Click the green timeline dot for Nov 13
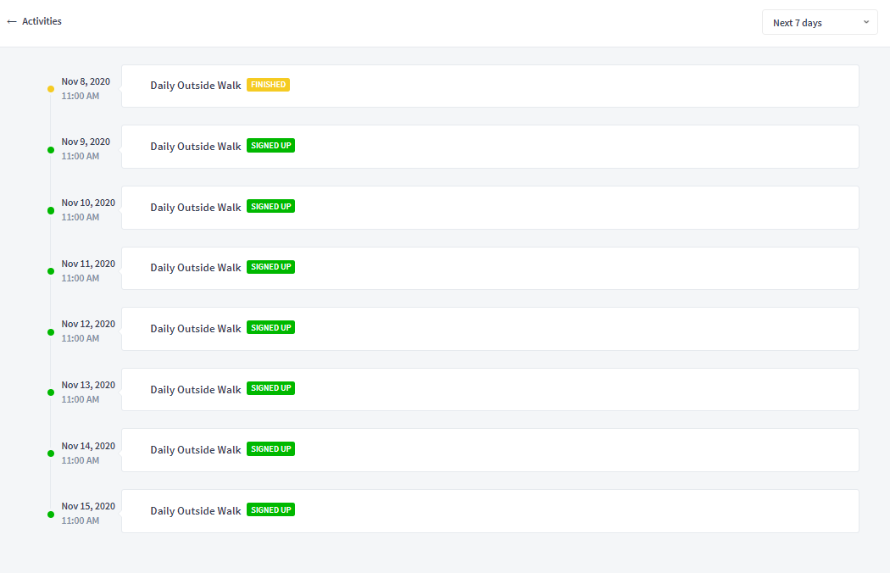Viewport: 890px width, 573px height. [51, 392]
